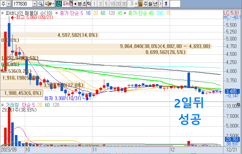Open the interval value 3 dropdown arrow
Screen dimensions: 242x154
tap(136, 4)
